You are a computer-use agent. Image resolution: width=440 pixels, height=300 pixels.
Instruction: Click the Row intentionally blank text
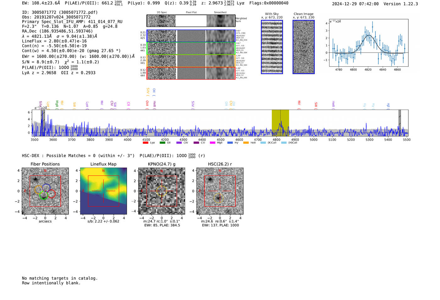click(x=51, y=283)
